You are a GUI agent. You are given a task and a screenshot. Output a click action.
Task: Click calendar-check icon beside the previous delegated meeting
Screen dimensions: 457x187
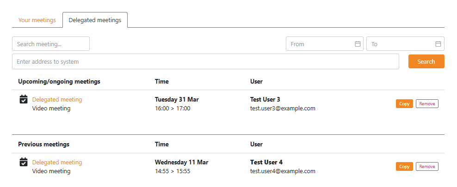24,162
